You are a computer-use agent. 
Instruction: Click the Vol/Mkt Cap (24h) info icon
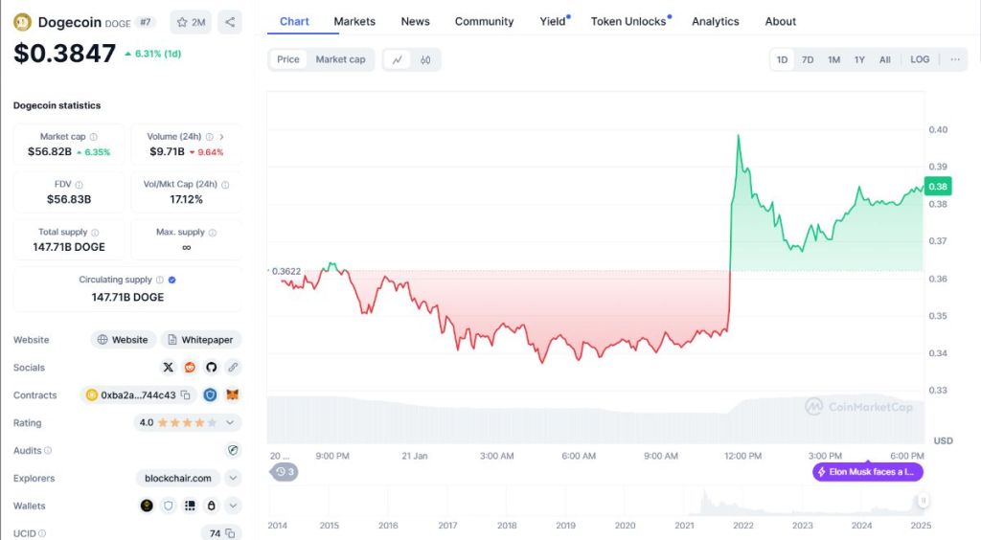pos(225,185)
